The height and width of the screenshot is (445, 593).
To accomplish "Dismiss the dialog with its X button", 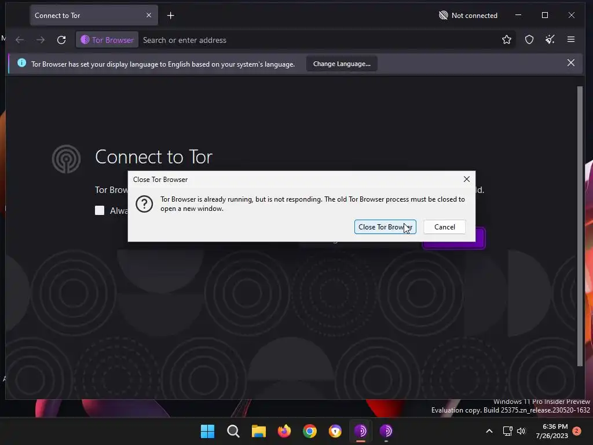I will [467, 180].
